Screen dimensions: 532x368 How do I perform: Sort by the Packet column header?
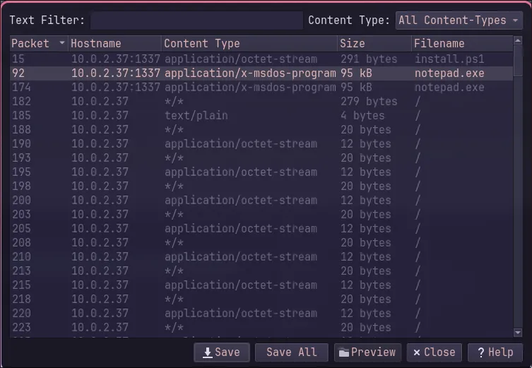click(x=39, y=43)
